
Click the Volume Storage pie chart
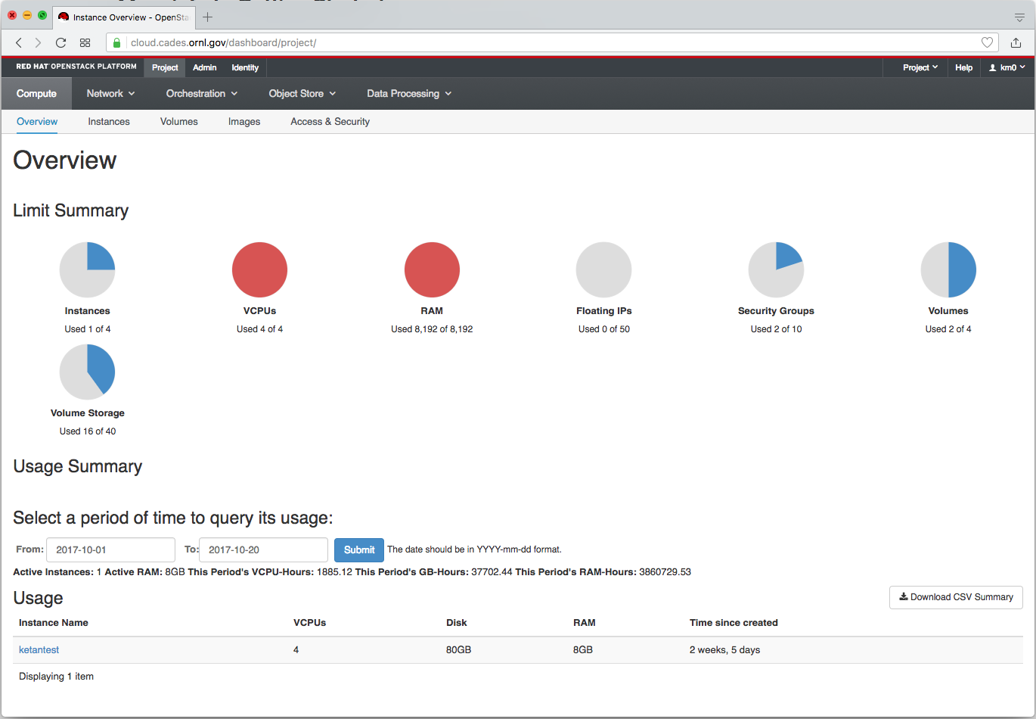87,372
